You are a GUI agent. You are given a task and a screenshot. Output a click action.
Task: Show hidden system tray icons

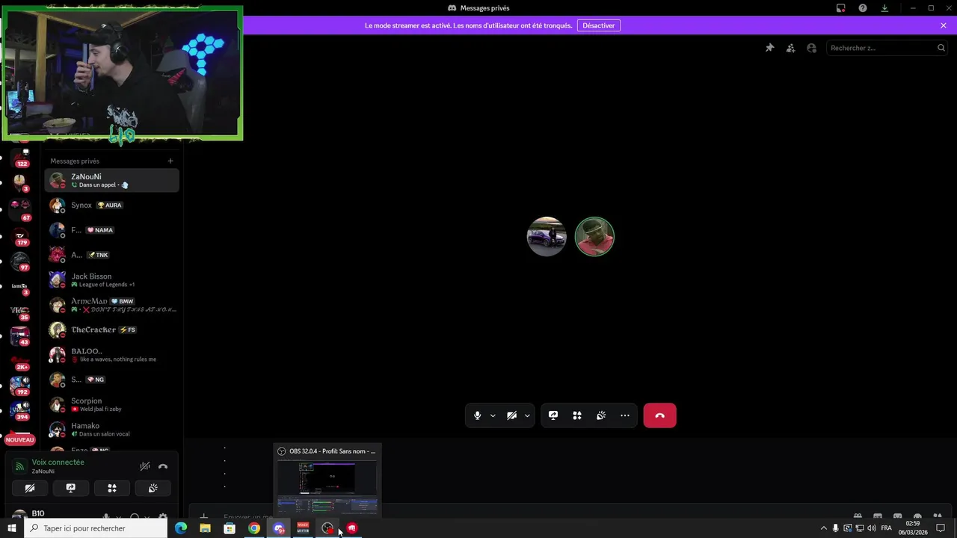tap(824, 528)
